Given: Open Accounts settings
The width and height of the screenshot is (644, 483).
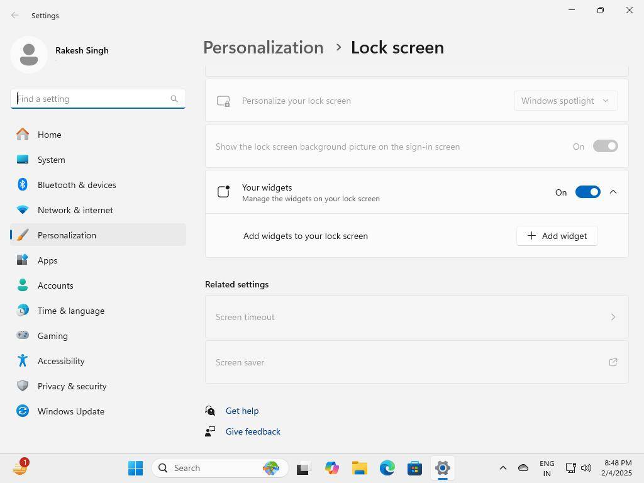Looking at the screenshot, I should pos(97,286).
